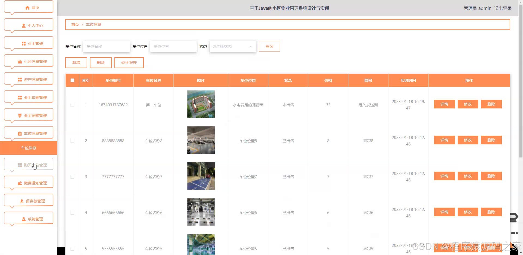The height and width of the screenshot is (255, 523).
Task: Open 个人中心 menu item
Action: pos(29,25)
